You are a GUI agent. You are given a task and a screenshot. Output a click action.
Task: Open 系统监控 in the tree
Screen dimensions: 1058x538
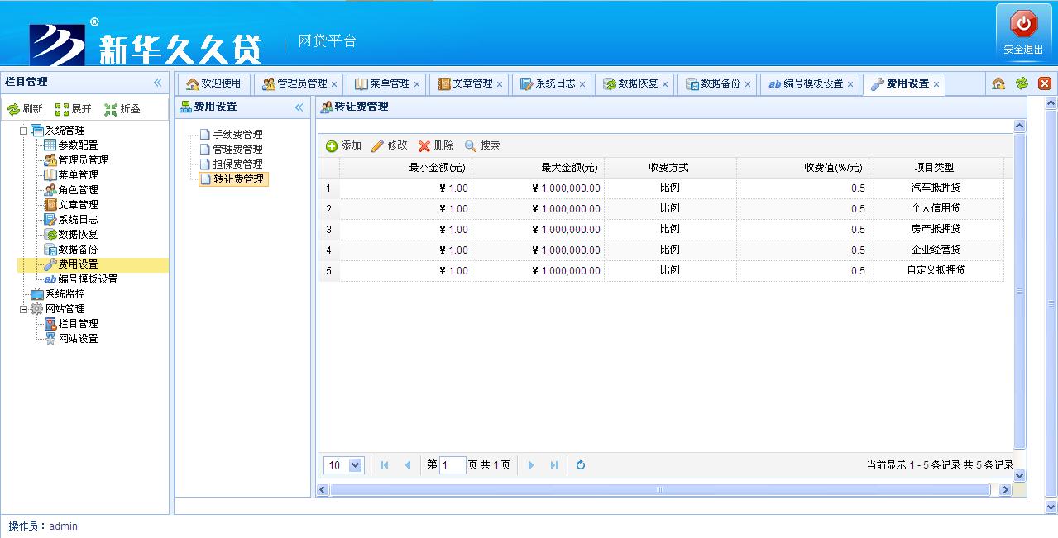65,294
